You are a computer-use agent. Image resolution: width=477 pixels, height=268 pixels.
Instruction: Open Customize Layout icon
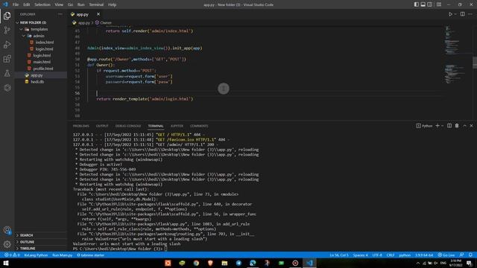click(x=439, y=4)
